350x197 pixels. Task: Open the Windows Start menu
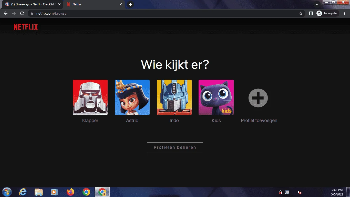click(x=6, y=192)
